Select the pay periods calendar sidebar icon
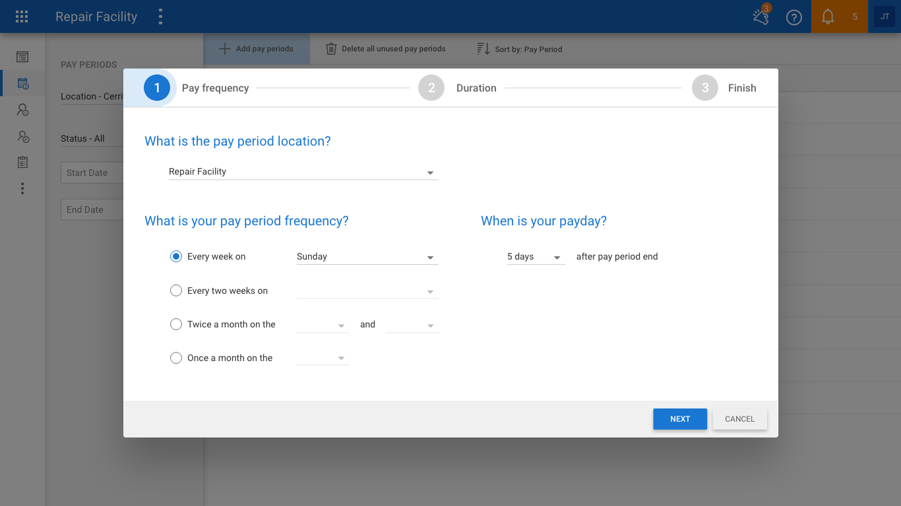 pyautogui.click(x=22, y=84)
